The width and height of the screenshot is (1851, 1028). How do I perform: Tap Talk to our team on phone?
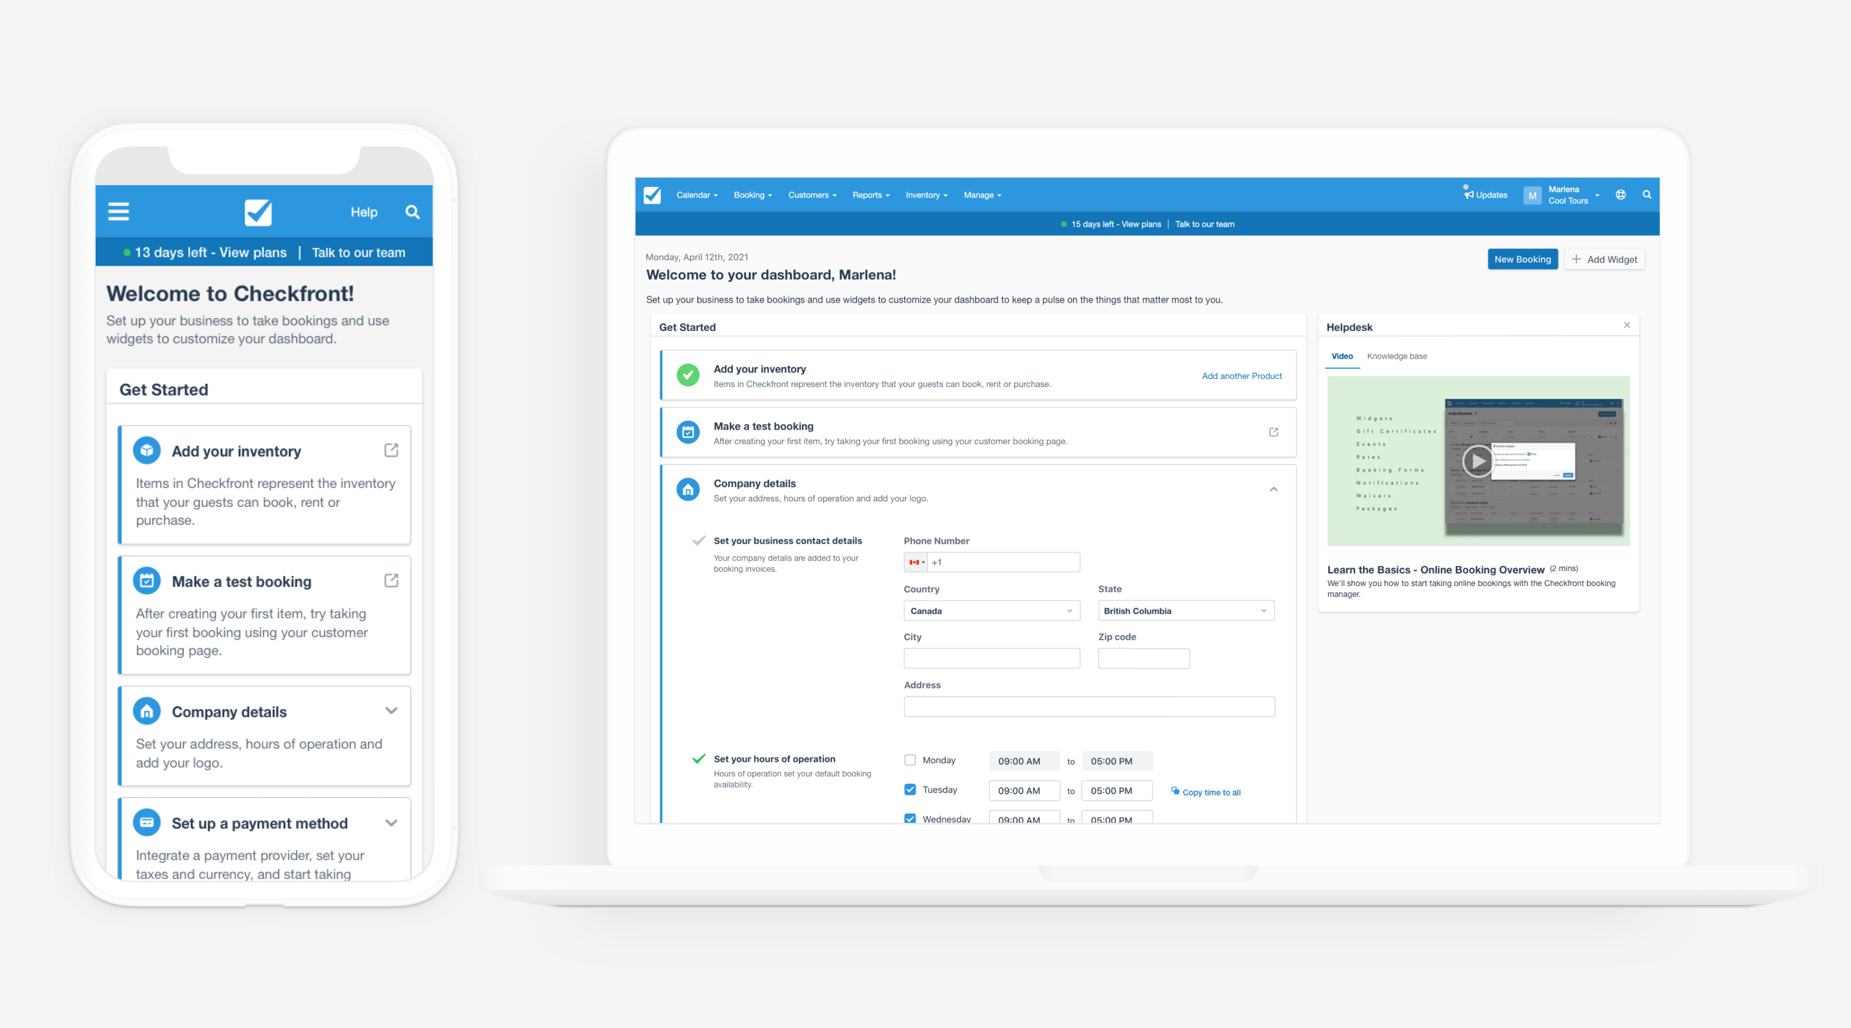[x=358, y=252]
